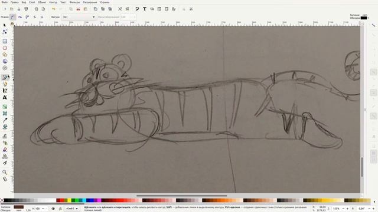Select the Paint bucket tool

pyautogui.click(x=5, y=127)
